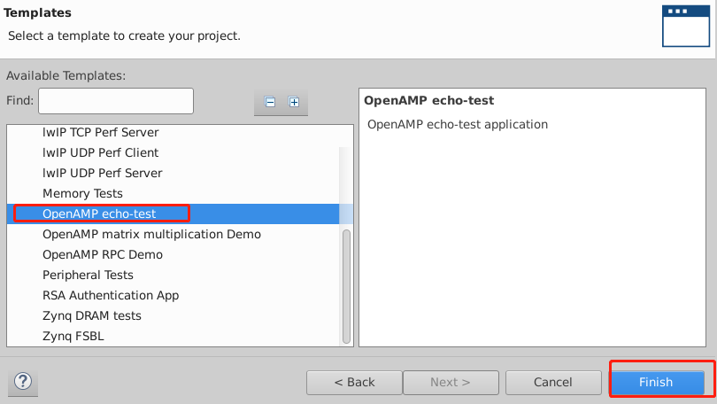
Task: Click the template list vertical scrollbar
Action: pos(347,284)
